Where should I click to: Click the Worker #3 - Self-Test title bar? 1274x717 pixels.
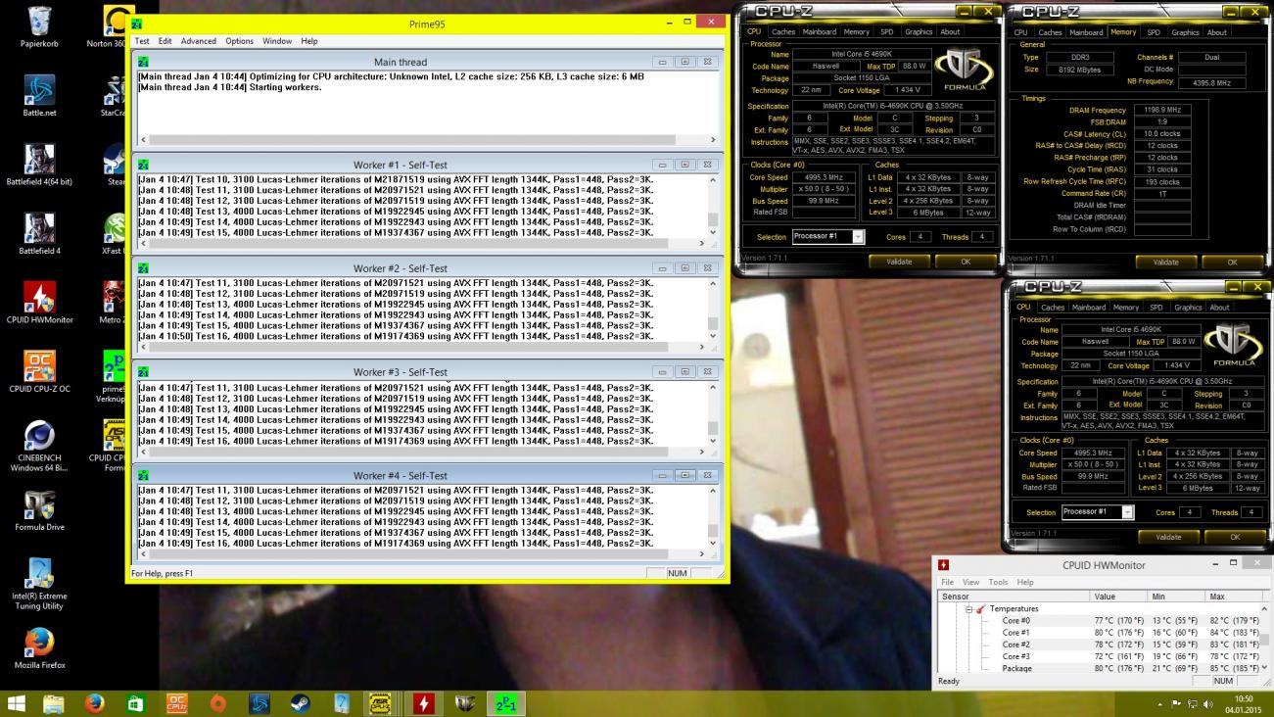pyautogui.click(x=400, y=372)
